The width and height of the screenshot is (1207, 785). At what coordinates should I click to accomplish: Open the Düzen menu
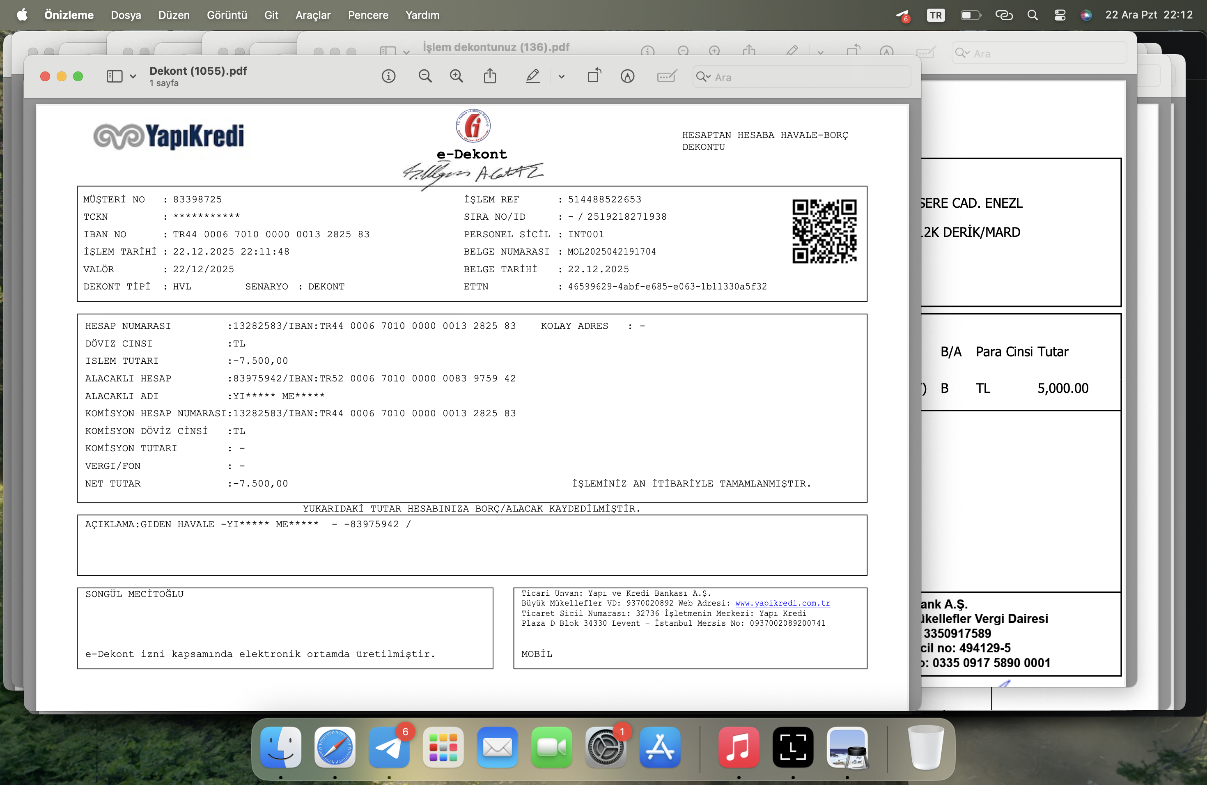pyautogui.click(x=174, y=15)
